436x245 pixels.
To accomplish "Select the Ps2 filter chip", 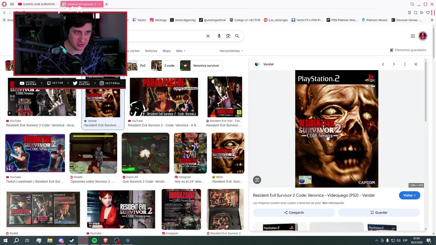I will tap(138, 66).
